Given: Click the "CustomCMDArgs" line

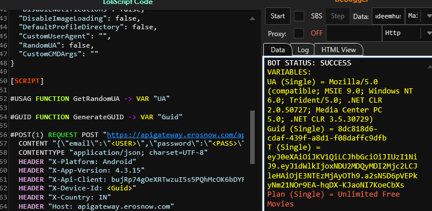Looking at the screenshot, I should coord(59,54).
